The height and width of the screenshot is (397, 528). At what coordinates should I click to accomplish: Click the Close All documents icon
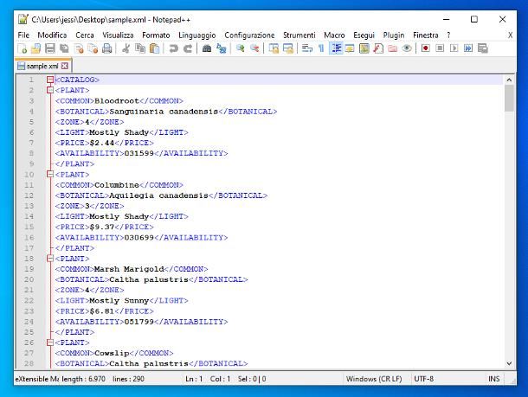[93, 48]
